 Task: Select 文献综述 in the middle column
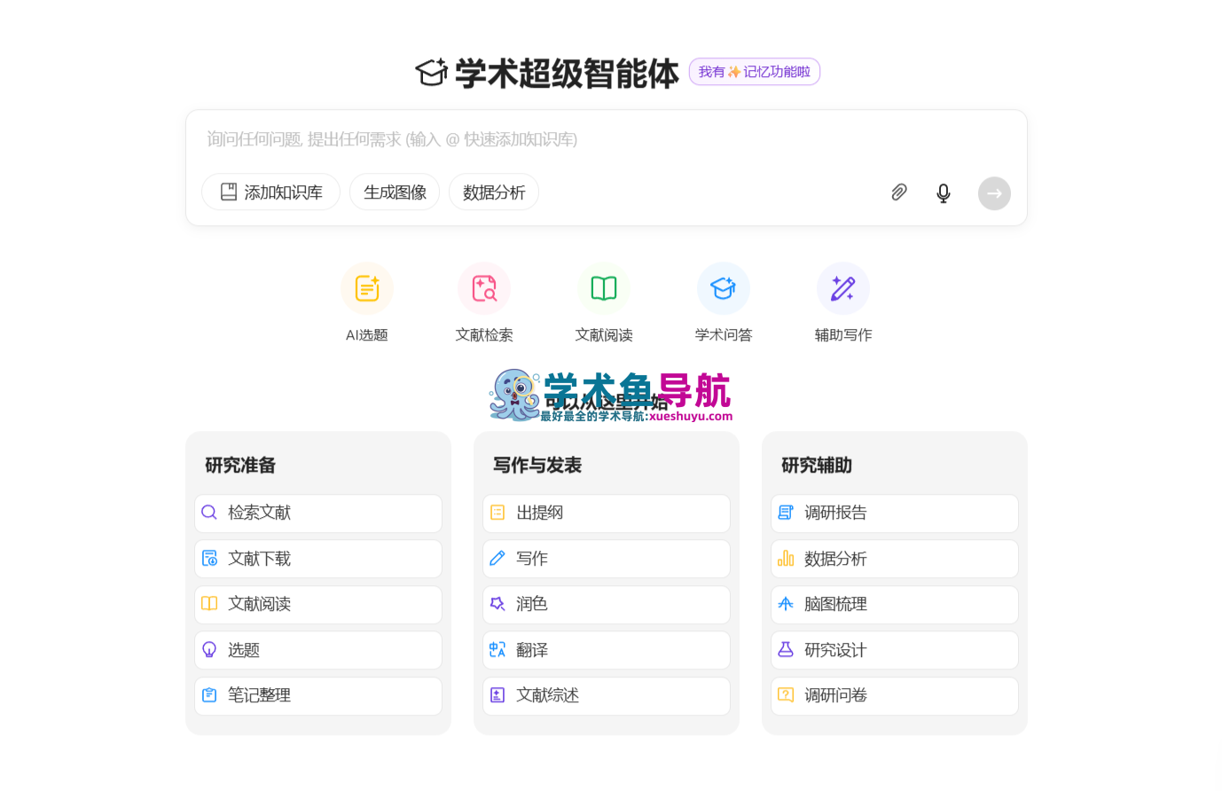point(606,695)
